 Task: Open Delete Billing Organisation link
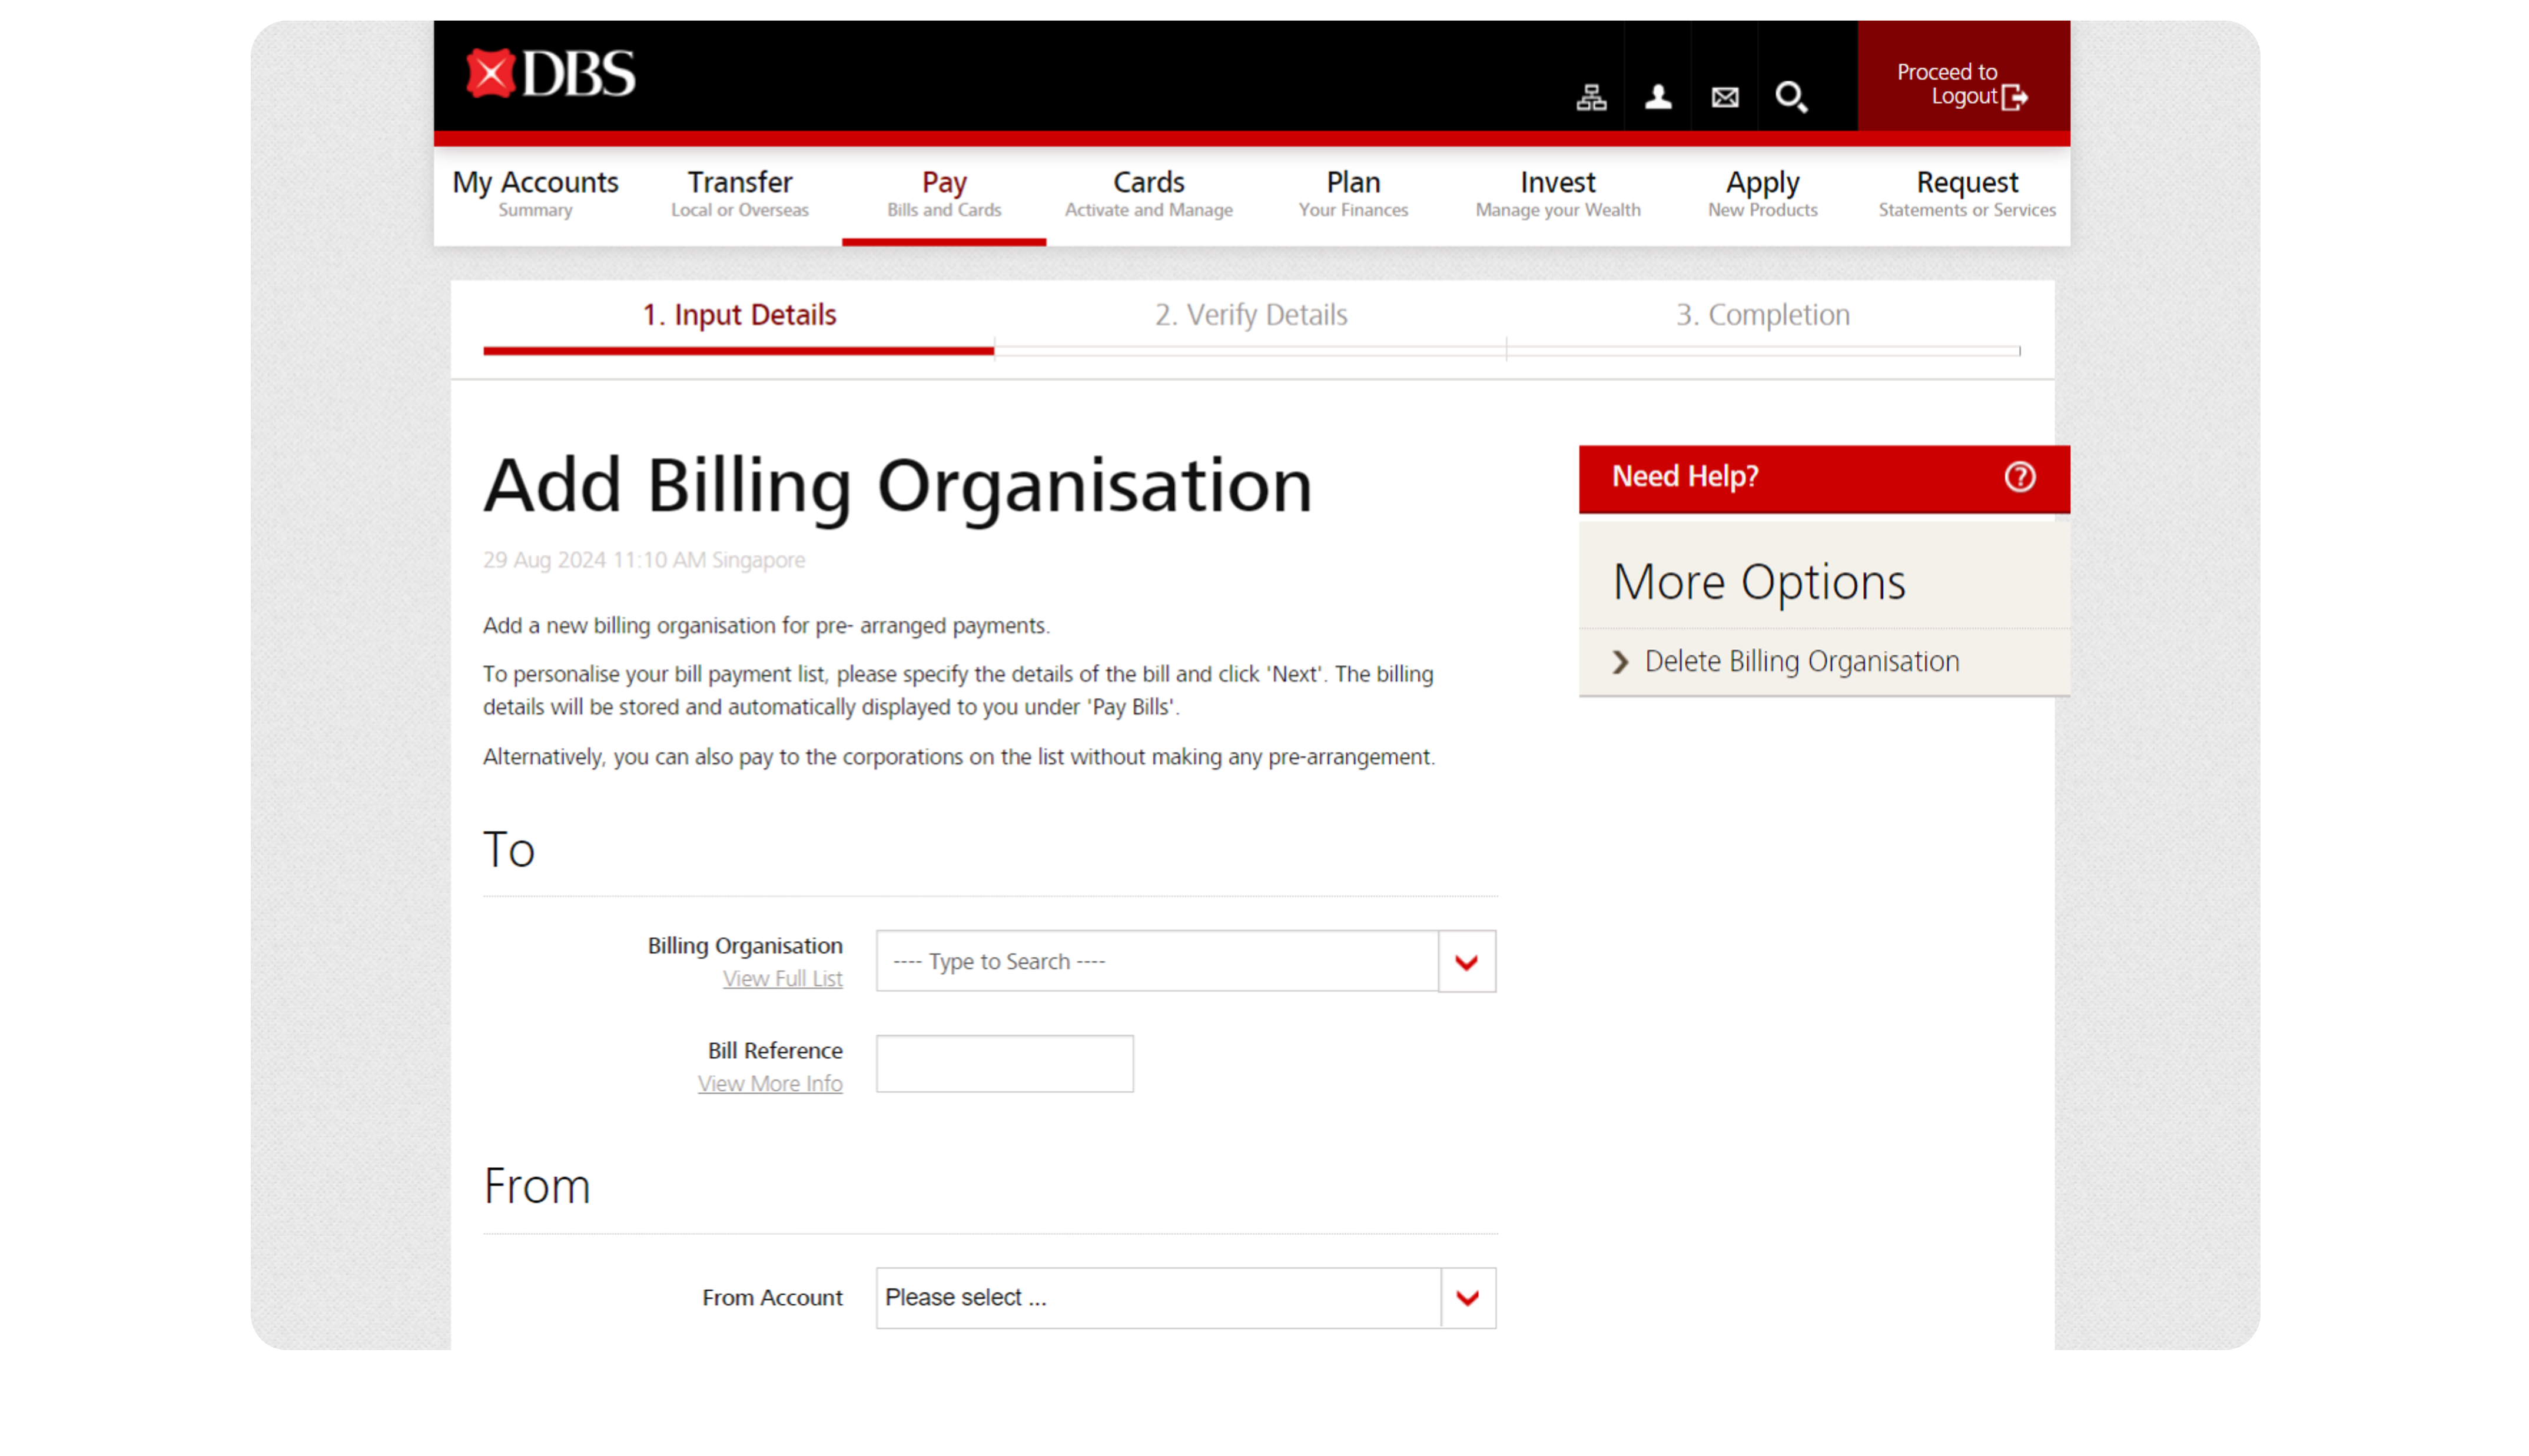point(1801,662)
